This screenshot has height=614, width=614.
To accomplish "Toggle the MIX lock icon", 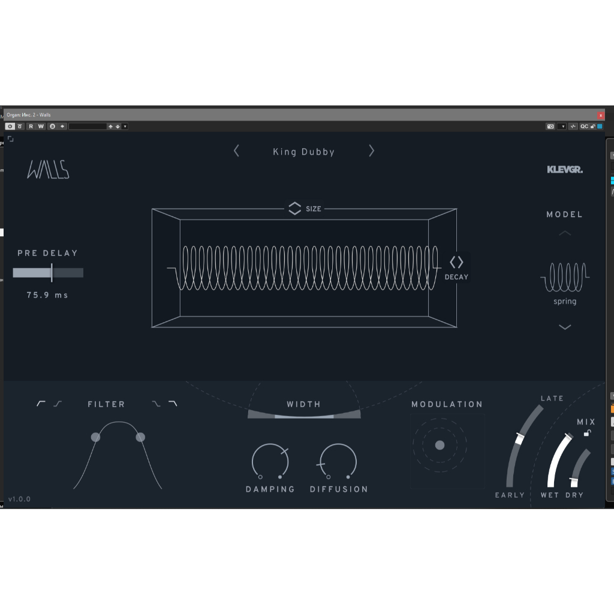I will [587, 433].
